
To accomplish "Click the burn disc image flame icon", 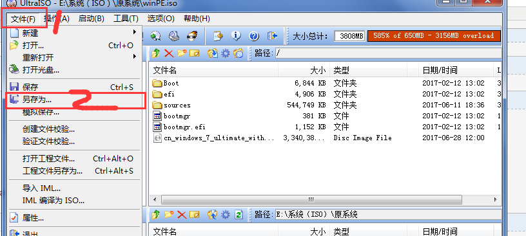I will [x=192, y=36].
